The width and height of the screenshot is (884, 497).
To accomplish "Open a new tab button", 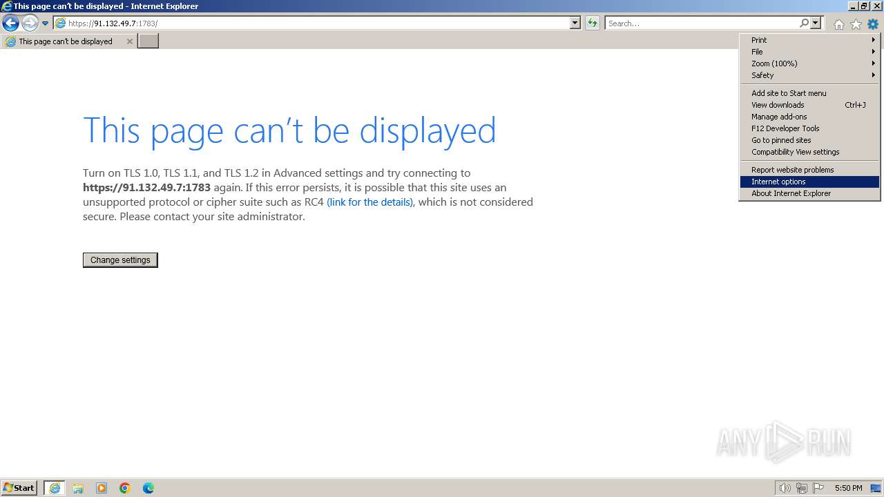I will pos(148,41).
